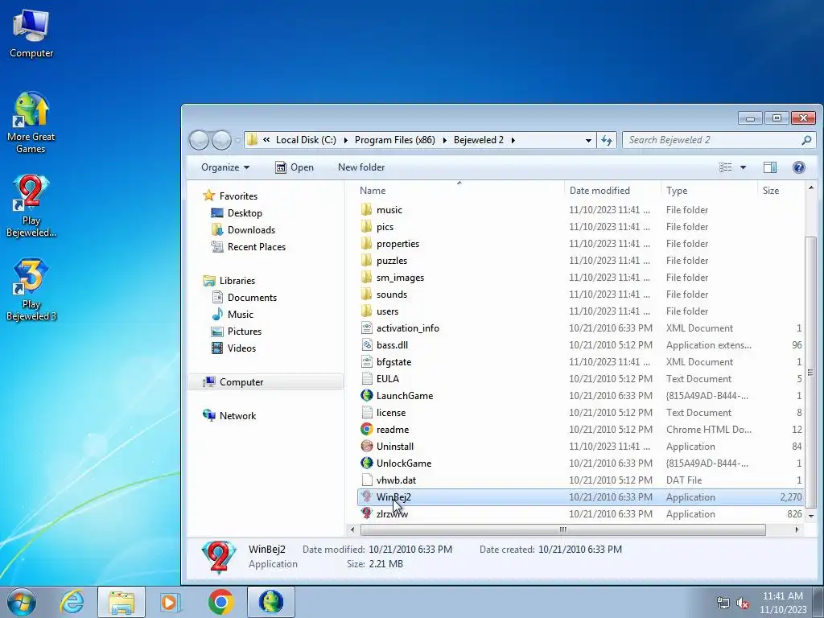The width and height of the screenshot is (824, 618).
Task: Click New folder in the toolbar
Action: click(361, 167)
